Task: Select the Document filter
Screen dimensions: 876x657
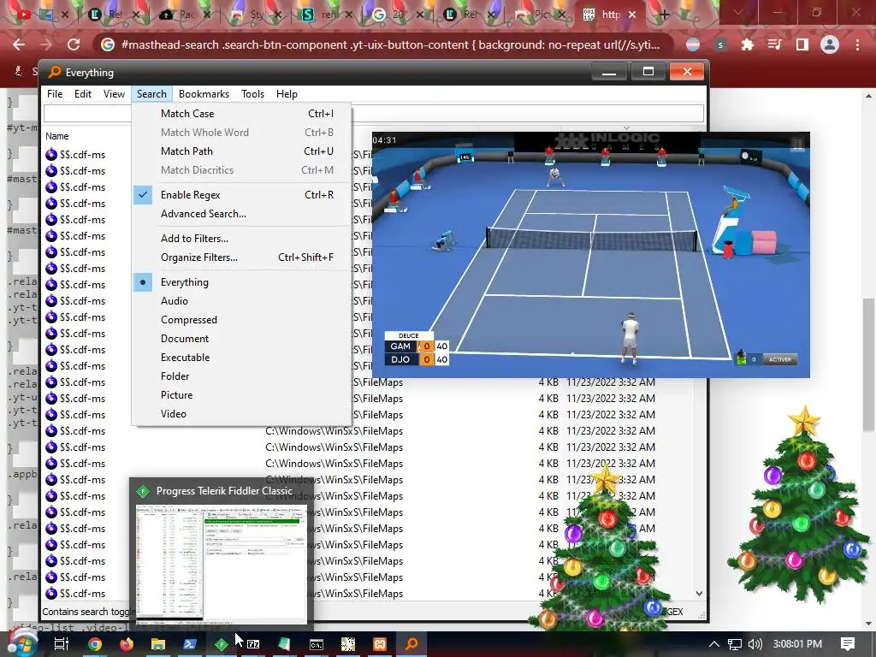Action: [x=241, y=339]
